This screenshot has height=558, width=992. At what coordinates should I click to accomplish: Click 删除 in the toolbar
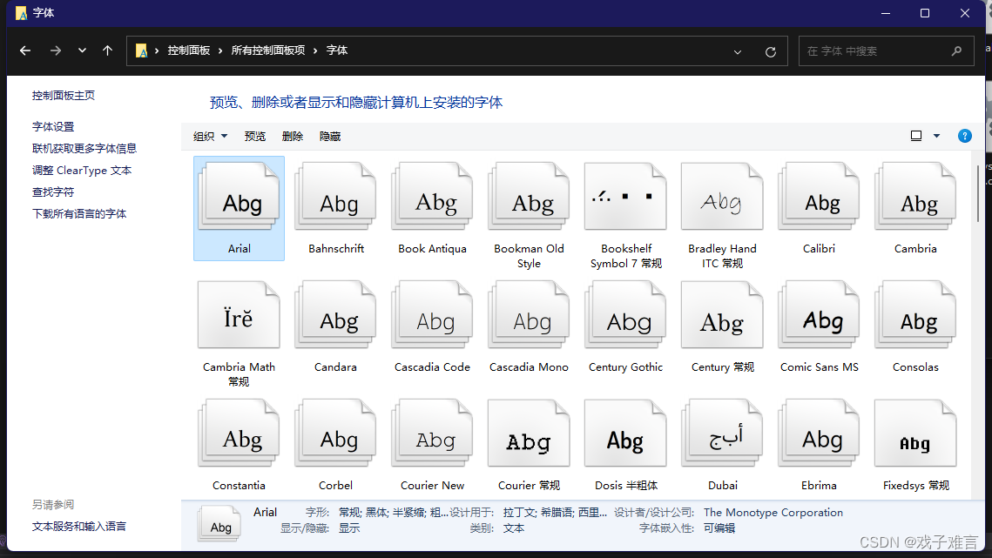tap(293, 136)
